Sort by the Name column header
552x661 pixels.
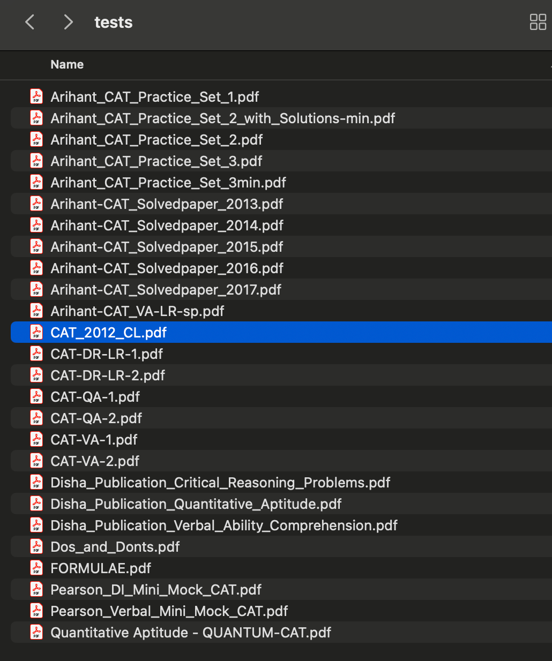pos(67,64)
